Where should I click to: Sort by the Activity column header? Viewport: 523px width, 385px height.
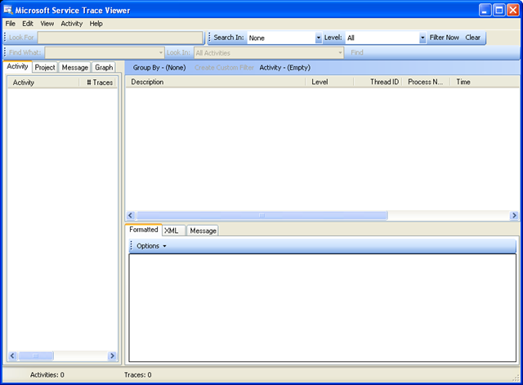[x=43, y=83]
